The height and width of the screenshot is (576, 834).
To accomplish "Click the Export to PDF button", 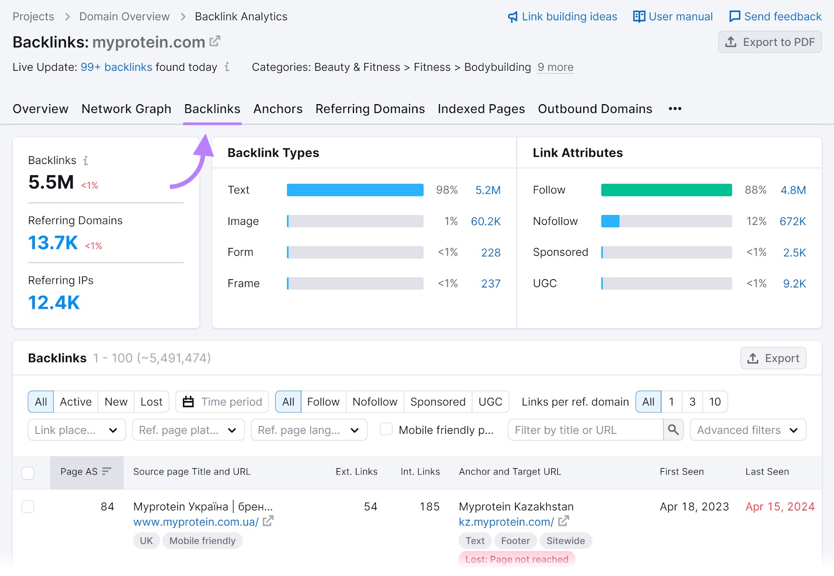I will [770, 42].
